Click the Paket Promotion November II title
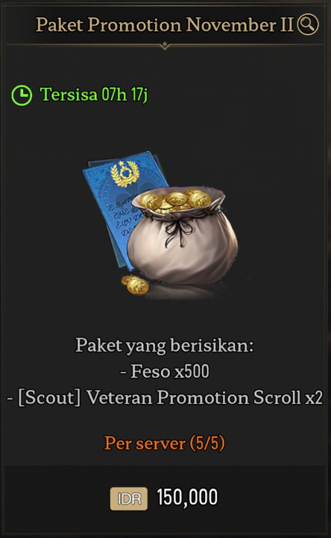The height and width of the screenshot is (538, 331). pos(165,25)
